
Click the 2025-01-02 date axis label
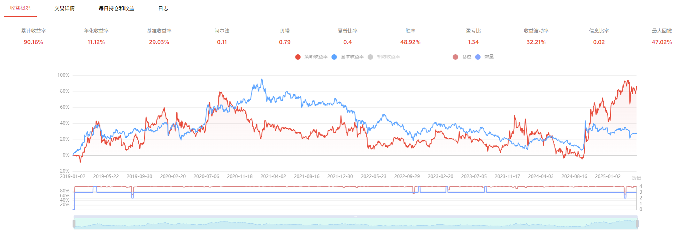[608, 176]
